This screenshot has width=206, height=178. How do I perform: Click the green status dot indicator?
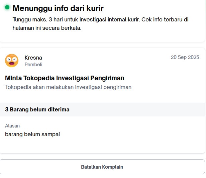[7, 7]
